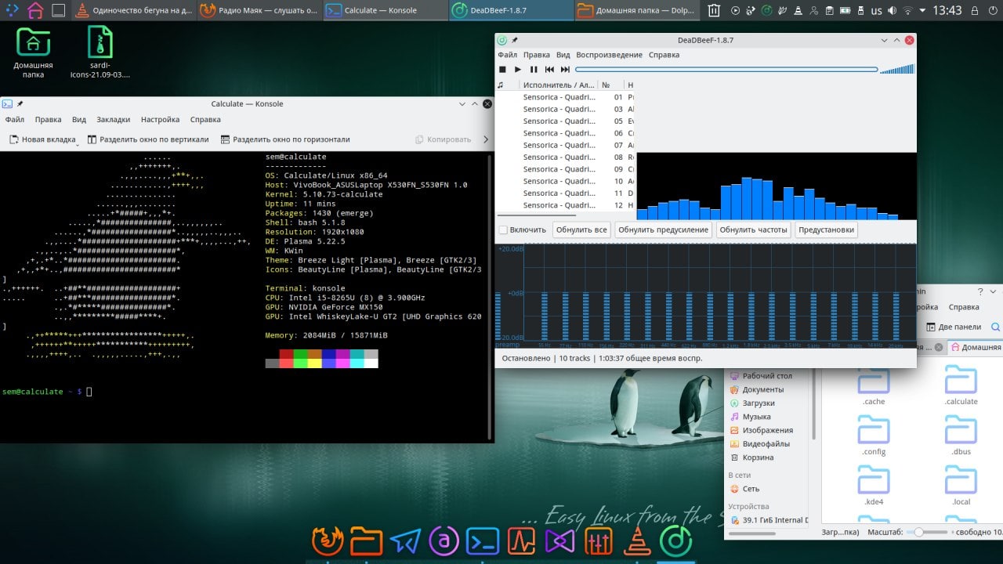
Task: Expand the Konsole toolbar overflow chevron
Action: click(x=485, y=139)
